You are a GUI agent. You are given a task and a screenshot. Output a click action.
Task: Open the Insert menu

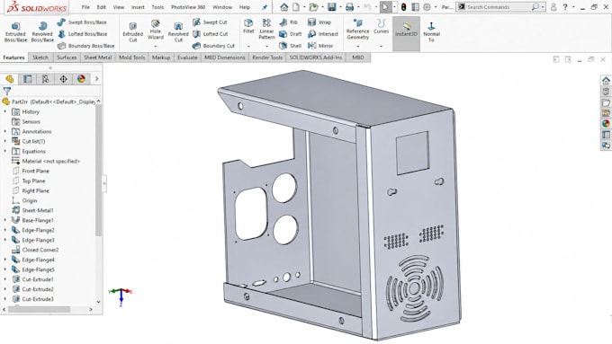tap(138, 7)
